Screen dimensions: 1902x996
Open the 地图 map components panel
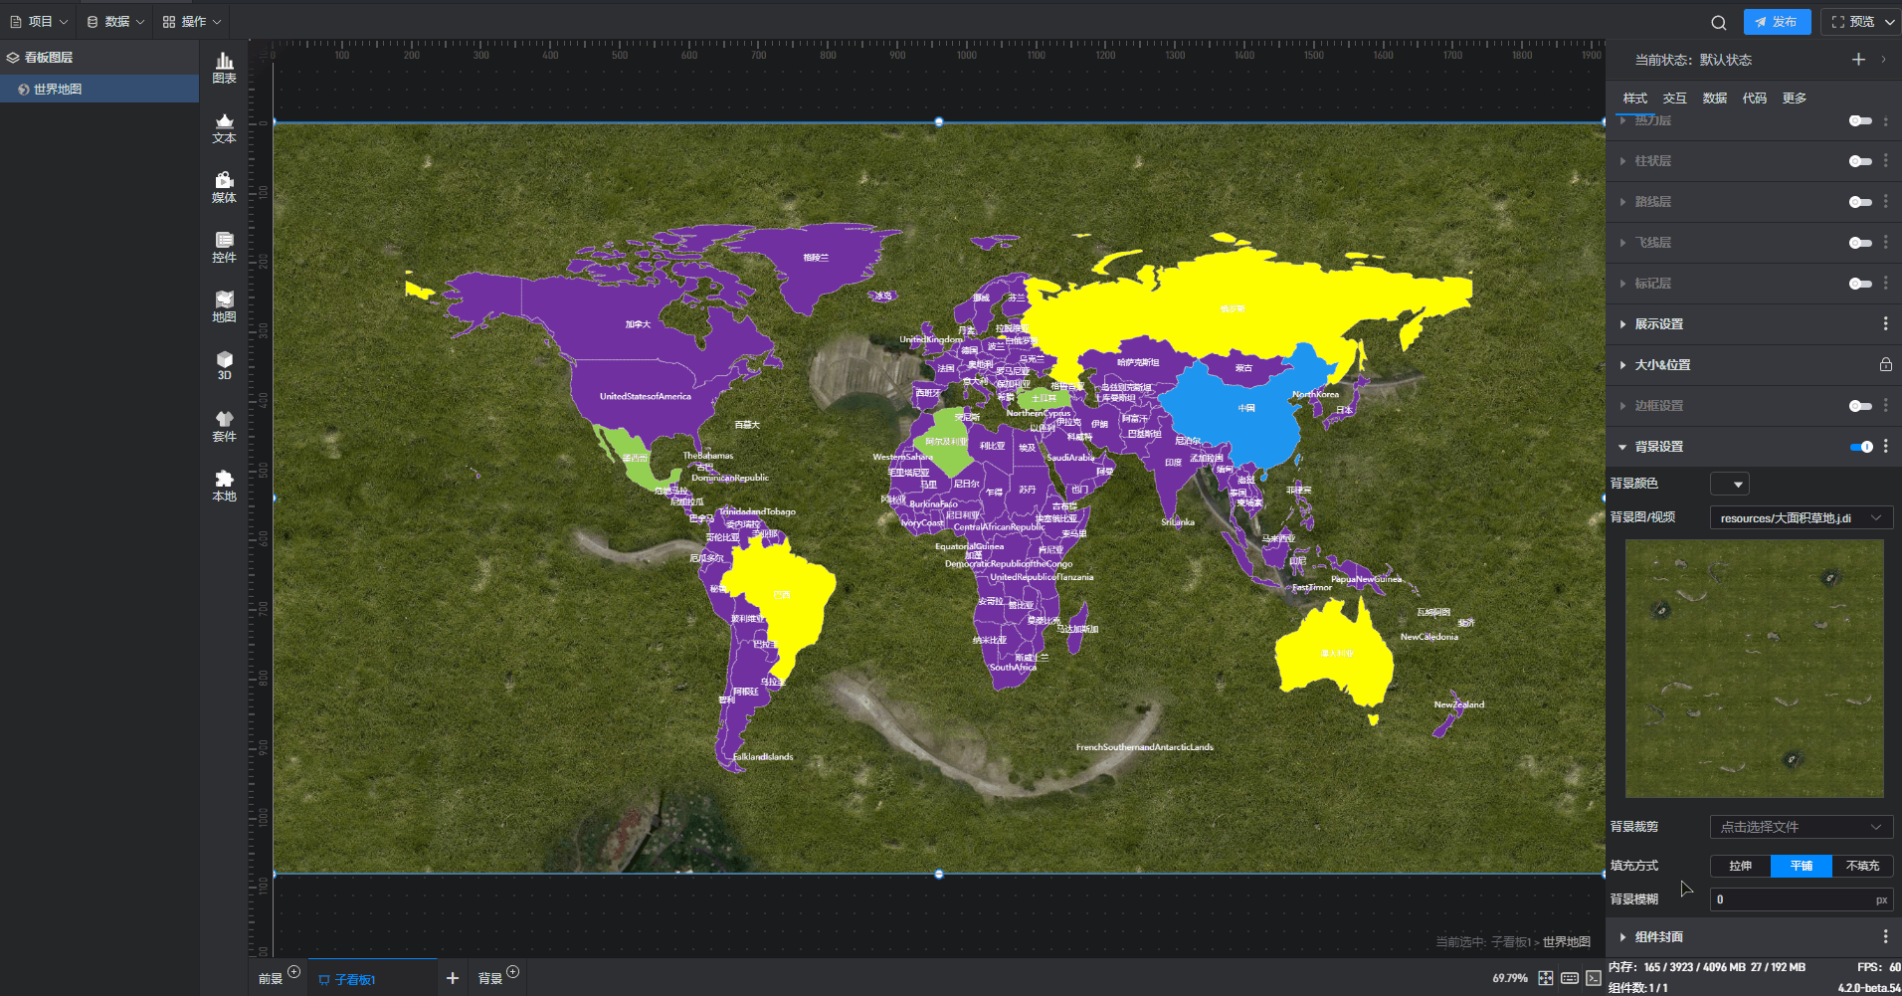224,306
